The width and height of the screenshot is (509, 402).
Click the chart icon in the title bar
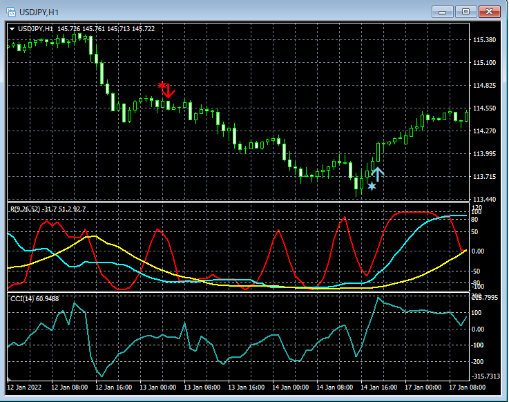[x=11, y=12]
